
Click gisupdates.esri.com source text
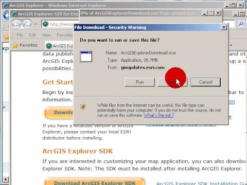[143, 67]
